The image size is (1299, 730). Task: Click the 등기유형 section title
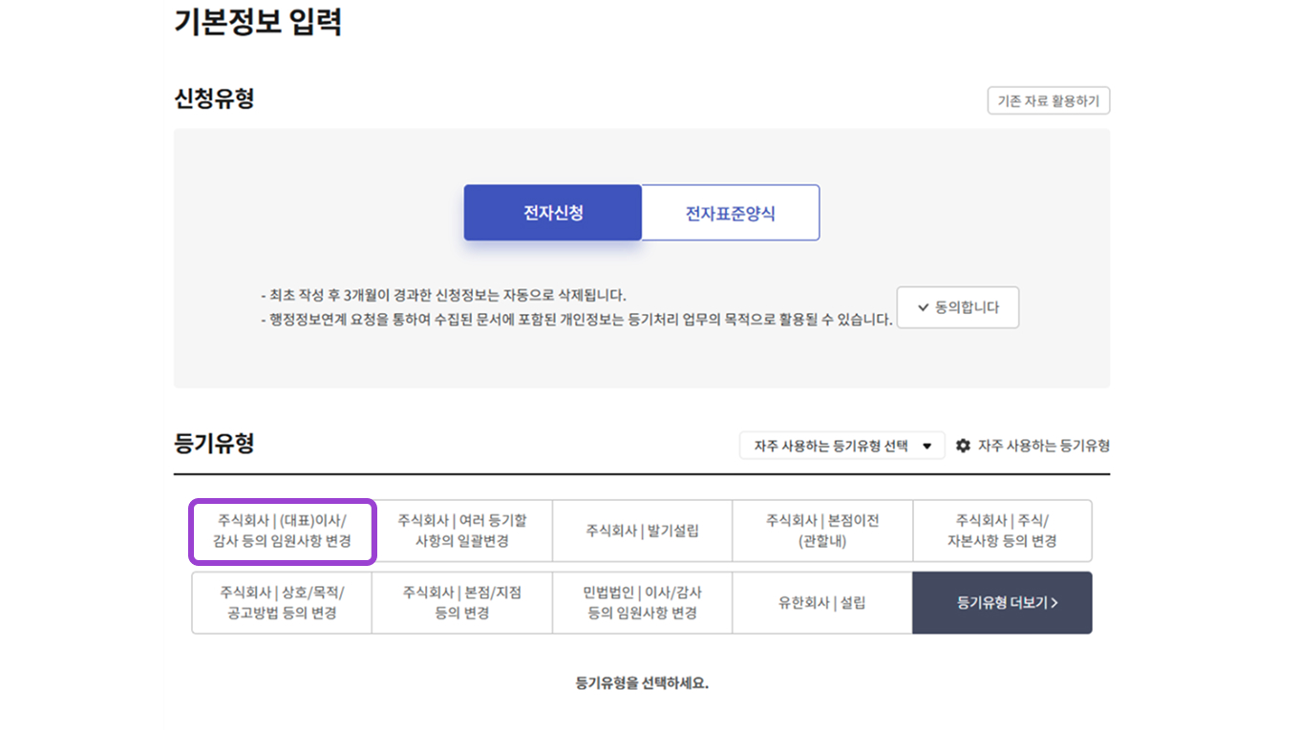tap(212, 442)
